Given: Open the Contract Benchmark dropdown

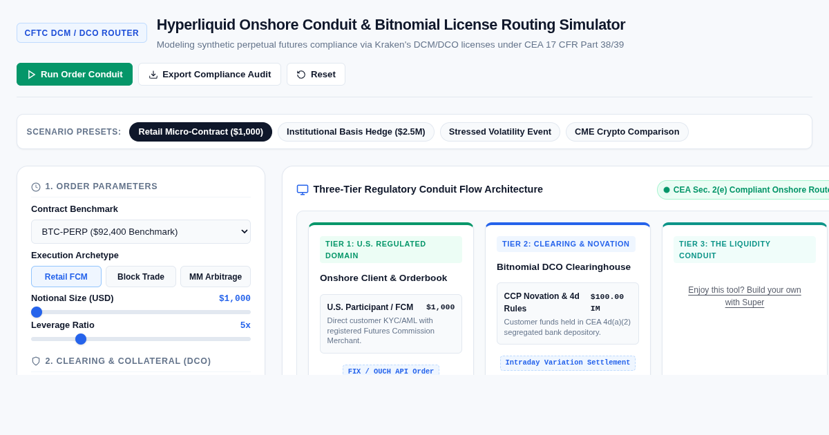Looking at the screenshot, I should point(141,231).
